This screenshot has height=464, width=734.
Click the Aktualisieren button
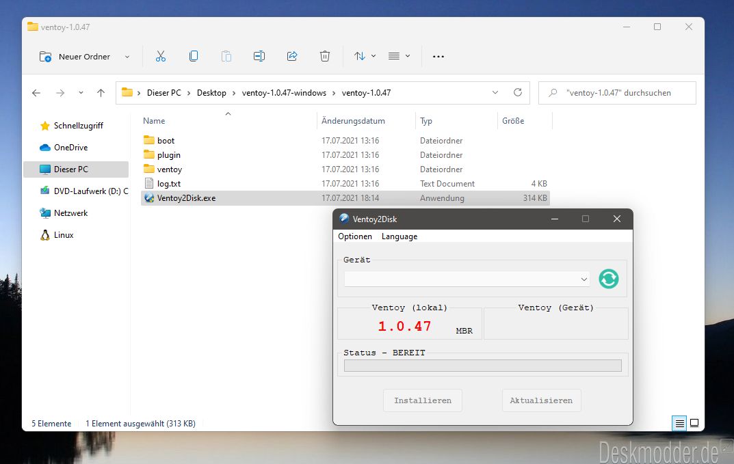point(542,400)
